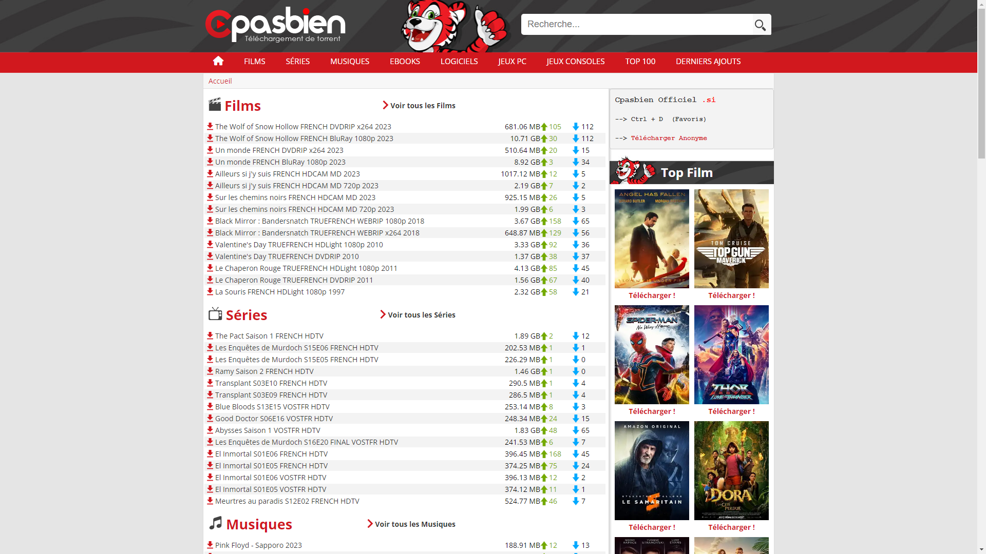
Task: Click the download icon beside Blue Bloods S13E15
Action: (210, 406)
